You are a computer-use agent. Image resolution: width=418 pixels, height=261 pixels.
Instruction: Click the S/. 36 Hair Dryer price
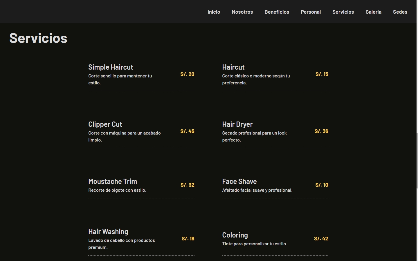click(x=321, y=131)
